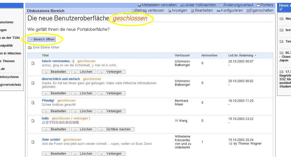Click the news item icon next to 'Tes'

coord(281,41)
